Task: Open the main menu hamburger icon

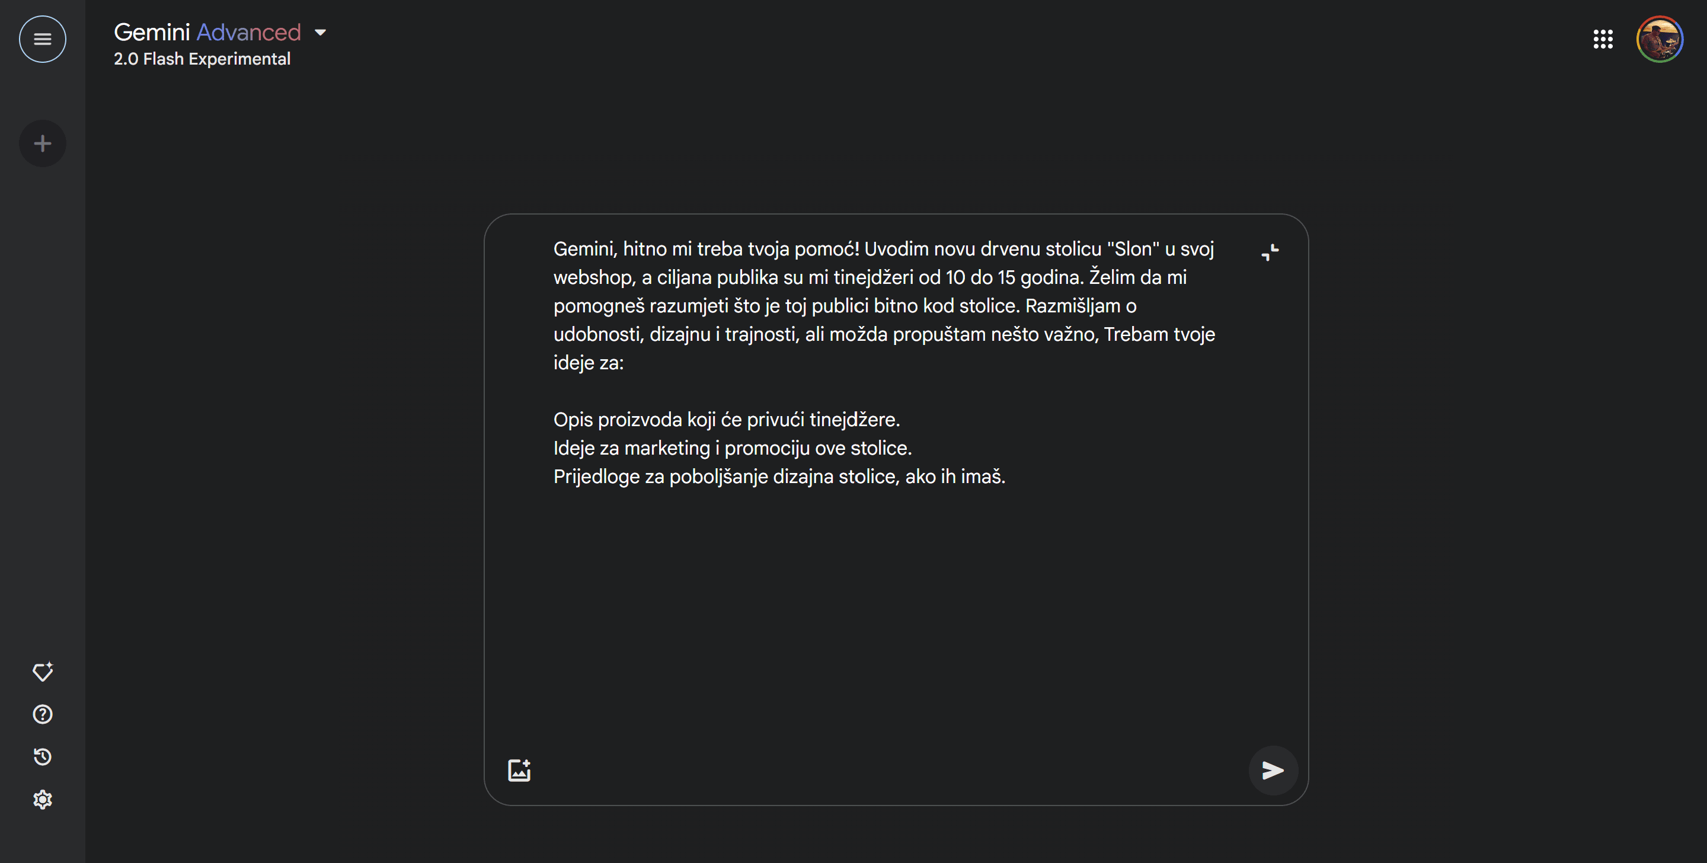Action: 43,39
